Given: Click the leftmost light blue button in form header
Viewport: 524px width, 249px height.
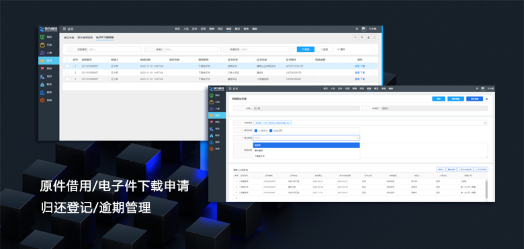Looking at the screenshot, I should tap(439, 99).
